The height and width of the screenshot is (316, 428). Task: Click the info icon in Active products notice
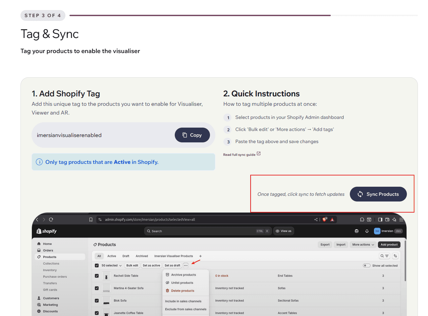click(39, 162)
